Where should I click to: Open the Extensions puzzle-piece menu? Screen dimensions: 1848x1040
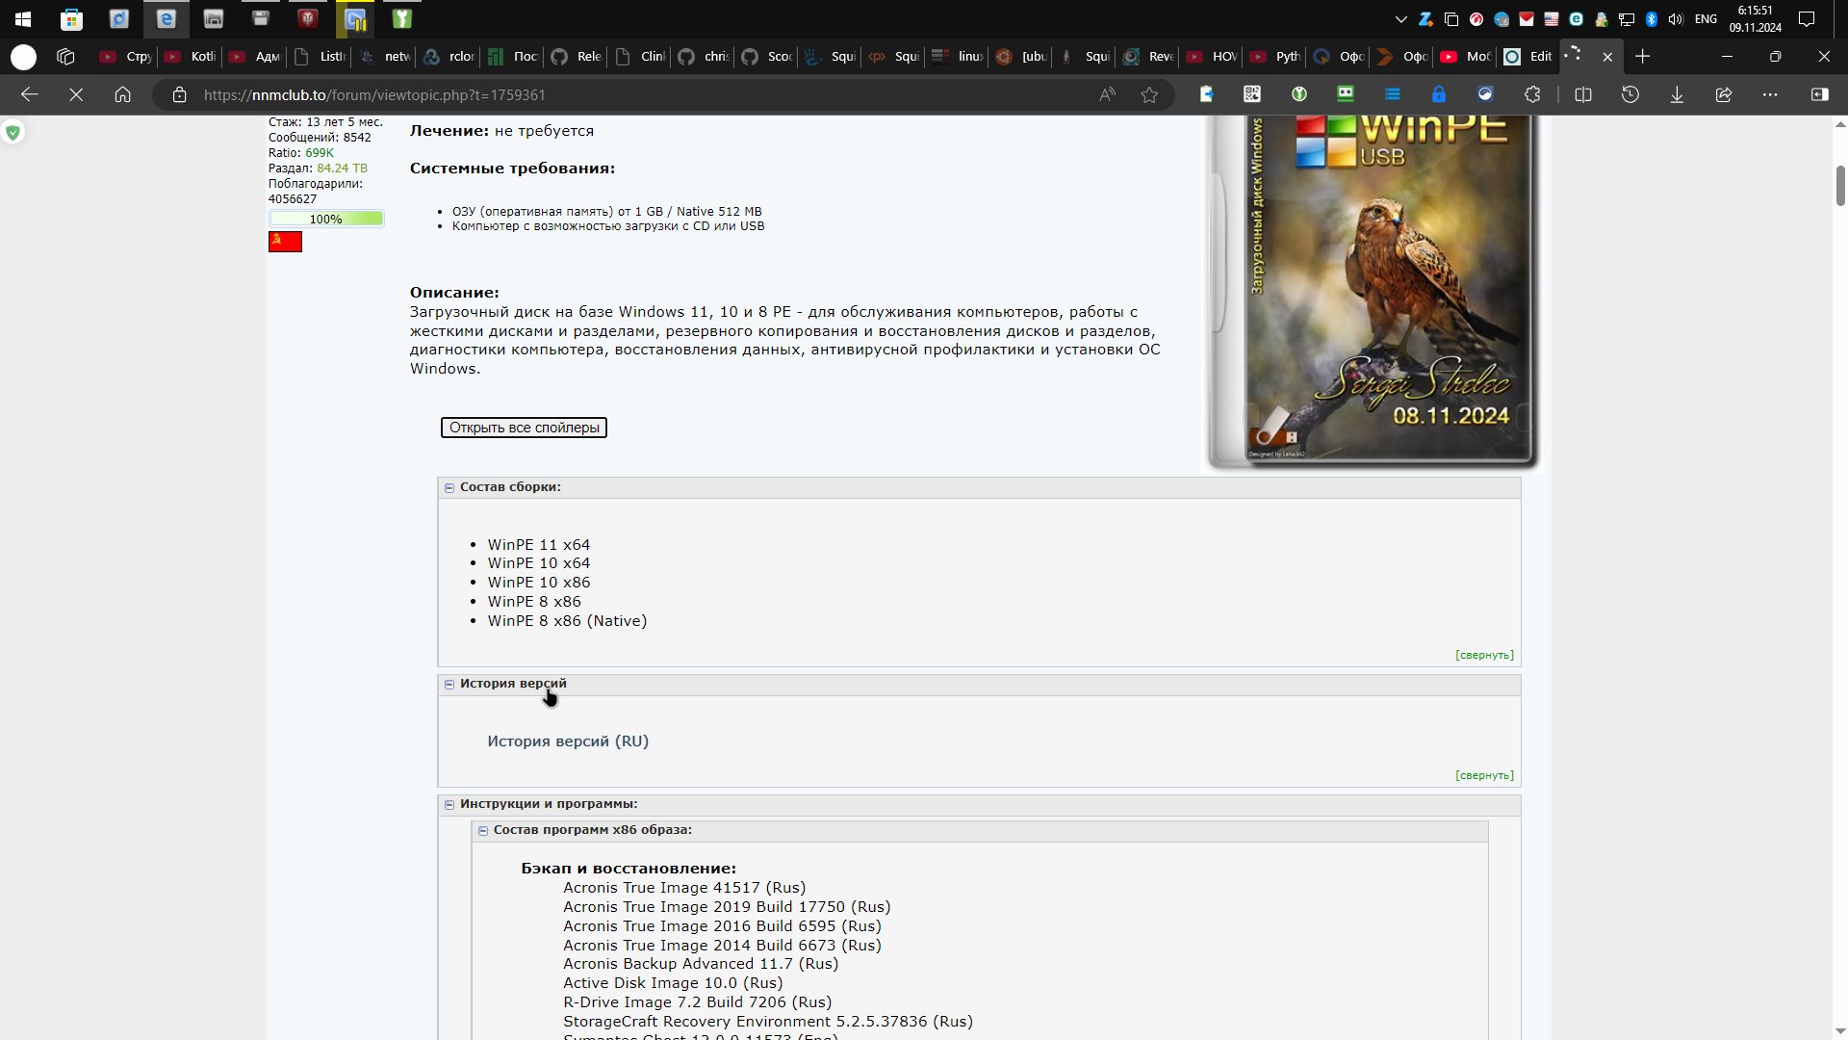[x=1532, y=94]
